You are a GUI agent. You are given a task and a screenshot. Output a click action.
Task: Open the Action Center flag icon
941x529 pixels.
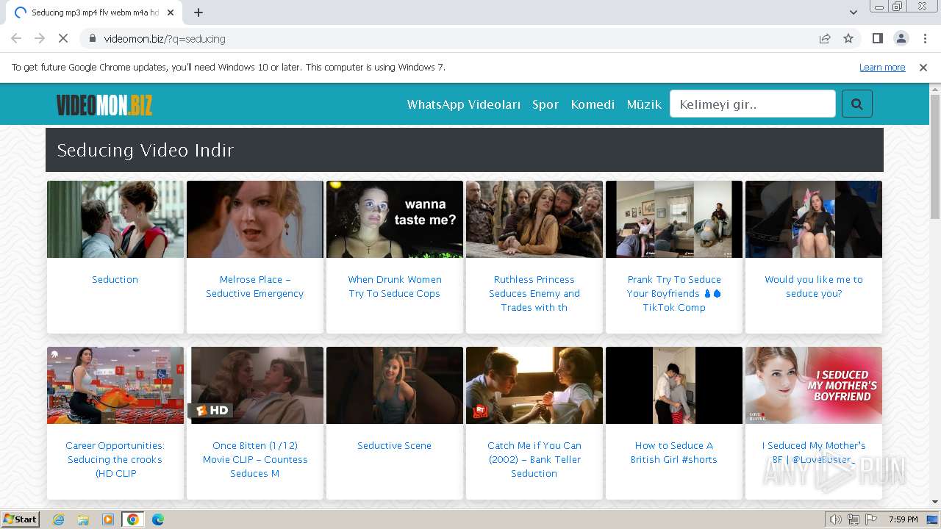[x=870, y=519]
